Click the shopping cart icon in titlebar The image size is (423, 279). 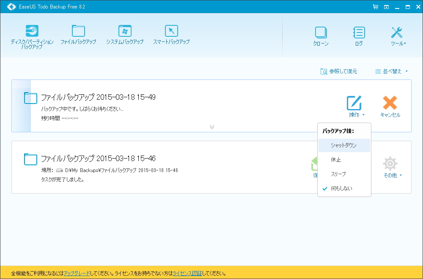coord(375,7)
